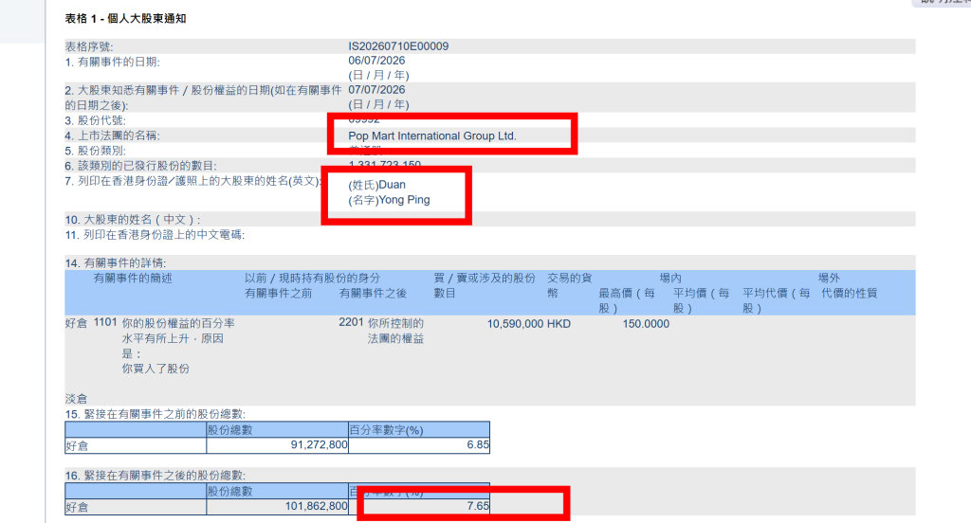Click the label 5. 股份類別
Viewport: 971px width, 523px height.
coord(96,151)
